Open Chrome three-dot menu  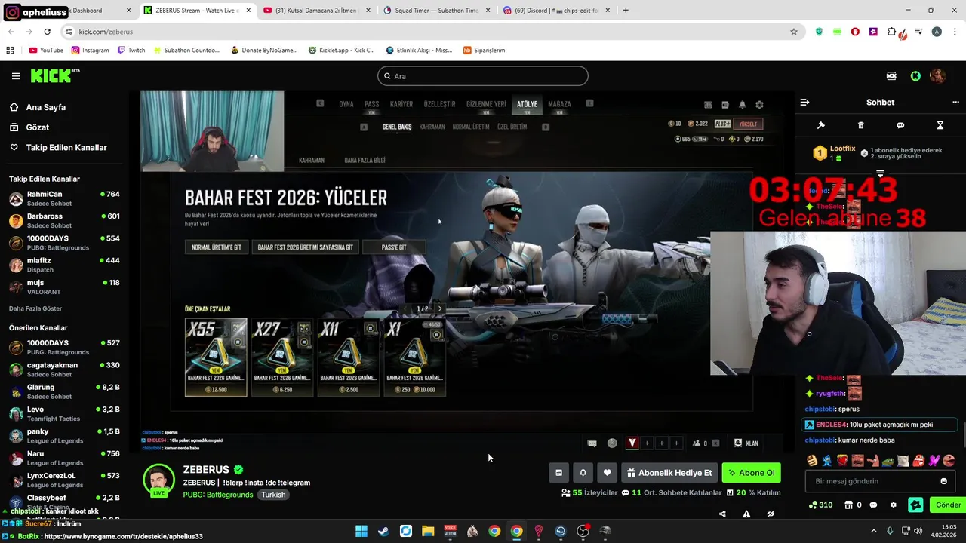(x=954, y=32)
